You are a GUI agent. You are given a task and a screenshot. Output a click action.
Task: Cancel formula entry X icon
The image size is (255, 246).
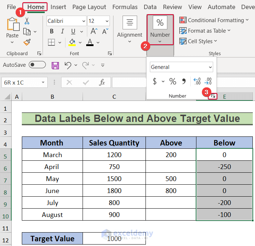[x=69, y=82]
